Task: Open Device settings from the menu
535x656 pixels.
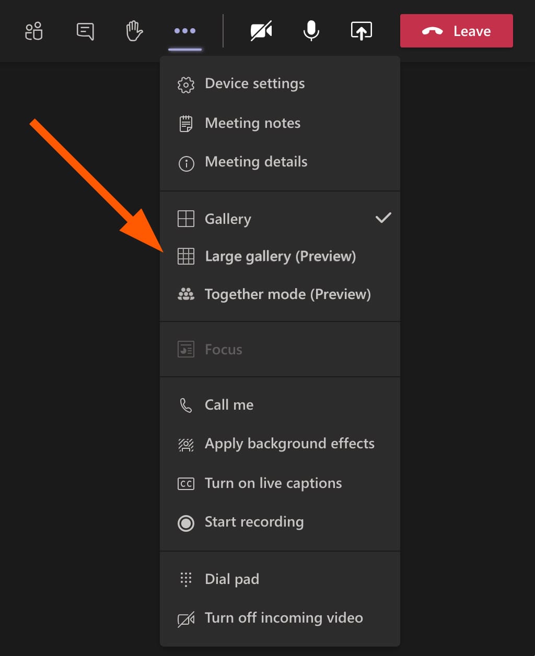Action: click(254, 84)
